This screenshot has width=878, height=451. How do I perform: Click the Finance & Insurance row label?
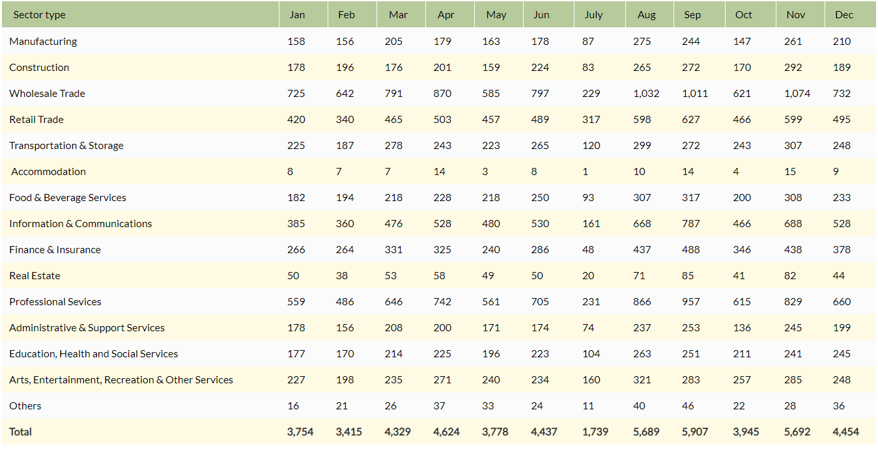tap(55, 249)
